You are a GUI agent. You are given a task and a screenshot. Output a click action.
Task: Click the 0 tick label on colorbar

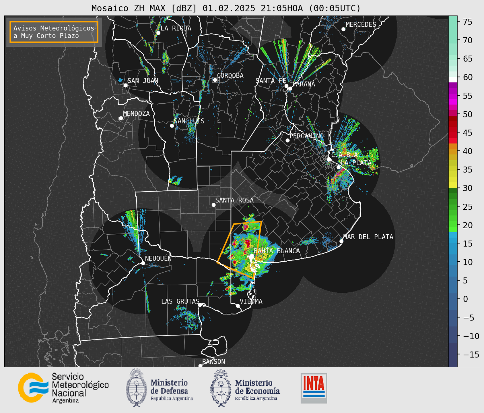[465, 299]
